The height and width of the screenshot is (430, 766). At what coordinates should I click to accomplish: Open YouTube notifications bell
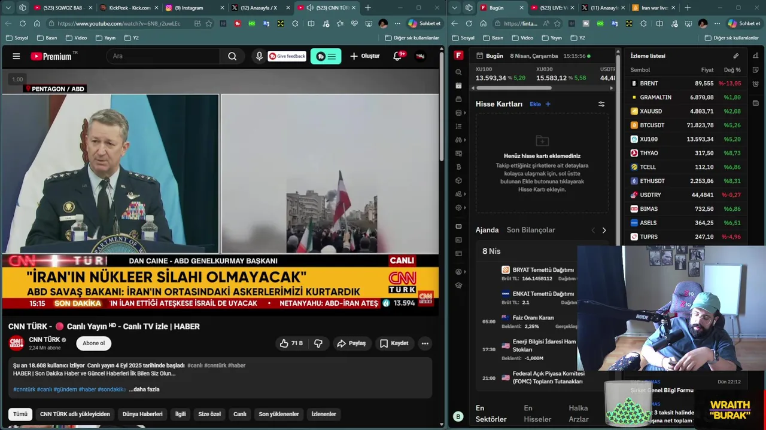tap(397, 56)
